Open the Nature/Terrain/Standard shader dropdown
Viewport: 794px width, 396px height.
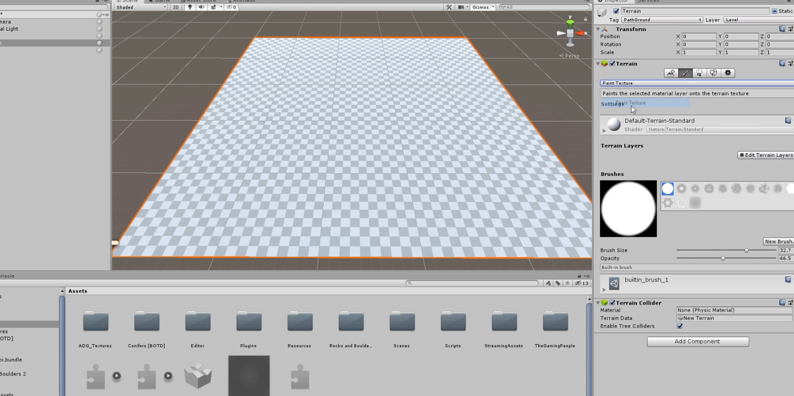(x=720, y=129)
